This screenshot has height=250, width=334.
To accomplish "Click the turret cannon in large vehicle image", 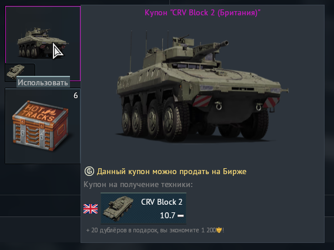I will pyautogui.click(x=213, y=47).
